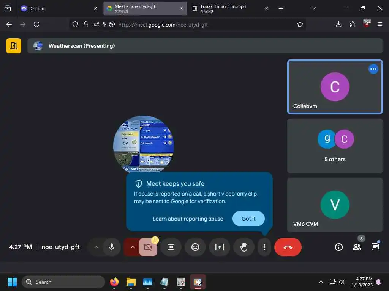Select the VM6 CVM participant tile
Viewport: 389px width, 291px height.
(x=335, y=205)
